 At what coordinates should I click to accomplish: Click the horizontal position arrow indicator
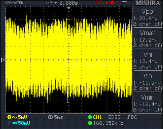[x=51, y=3]
